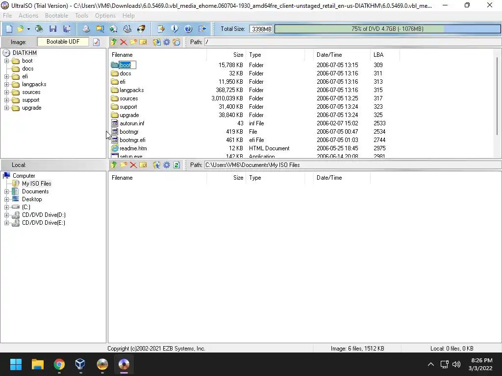Expand the efi folder tree node
Viewport: 502px width, 376px height.
(x=6, y=76)
